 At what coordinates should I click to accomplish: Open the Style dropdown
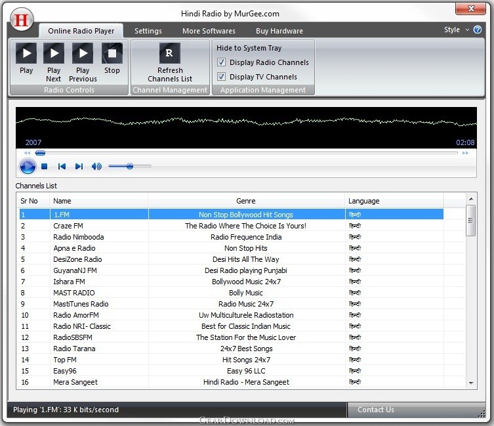pos(456,30)
